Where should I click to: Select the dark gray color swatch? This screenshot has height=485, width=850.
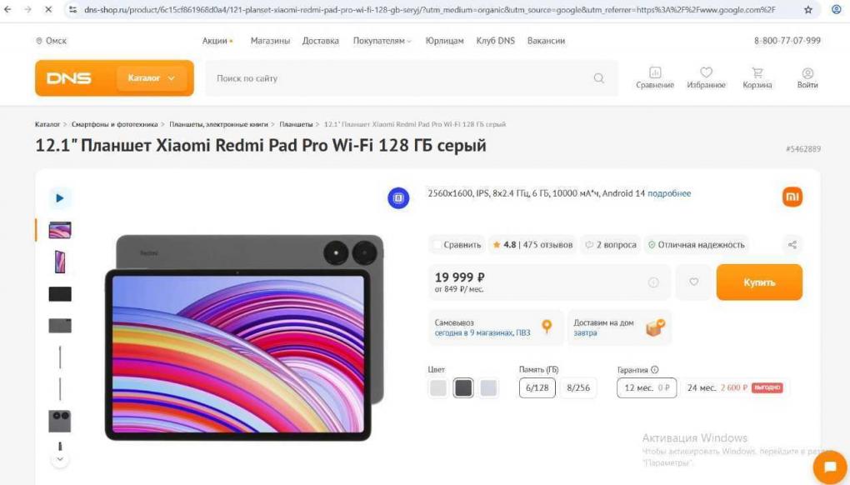tap(463, 387)
